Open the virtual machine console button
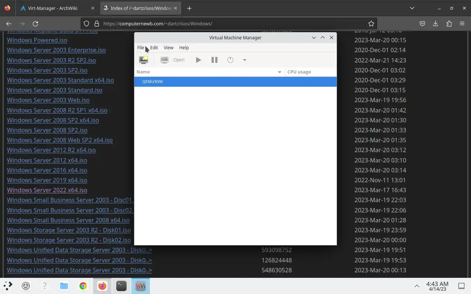 point(173,60)
